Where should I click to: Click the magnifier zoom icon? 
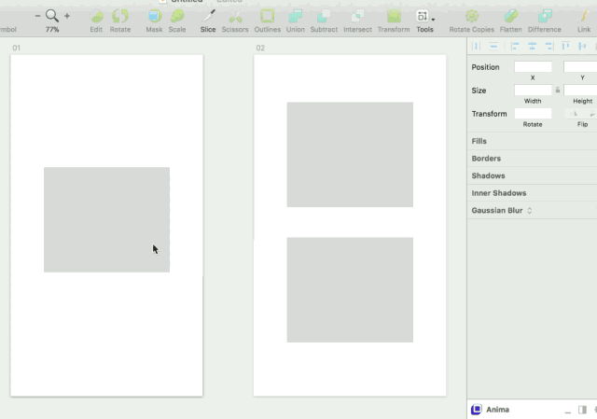(x=52, y=16)
